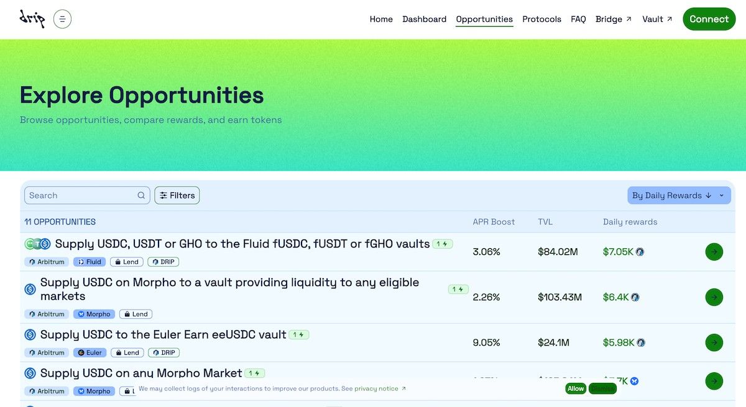Click the reward token icon next to $7.05K
The height and width of the screenshot is (407, 746).
(640, 252)
